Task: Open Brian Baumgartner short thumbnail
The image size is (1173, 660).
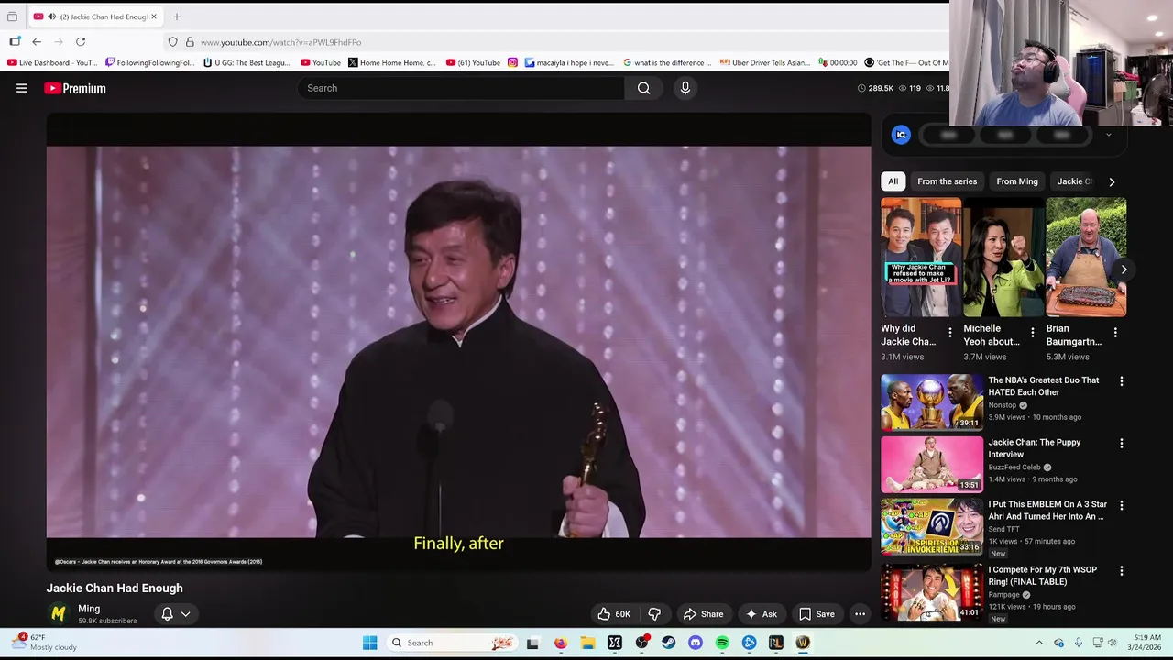Action: coord(1086,258)
